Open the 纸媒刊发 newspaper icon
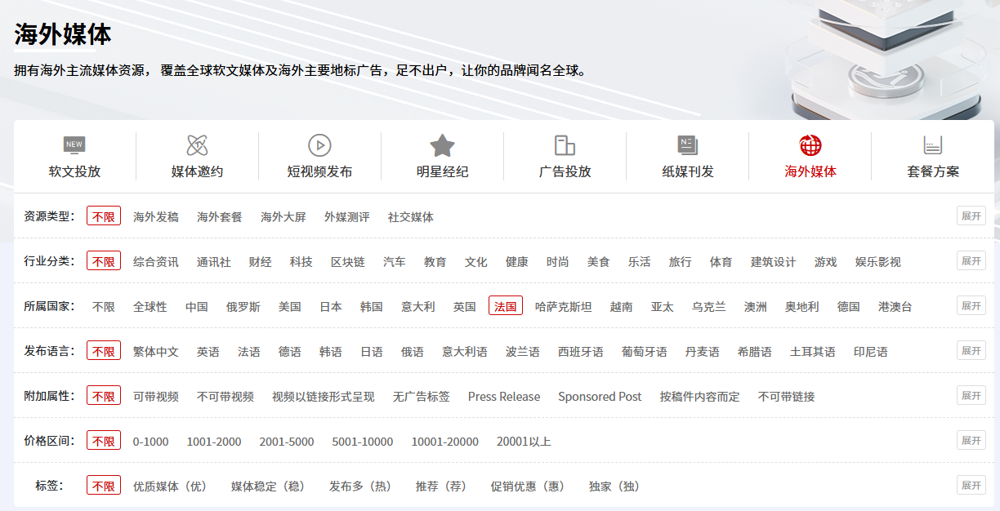This screenshot has height=511, width=1000. pyautogui.click(x=687, y=145)
